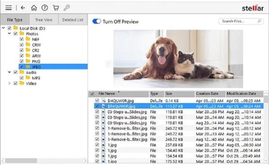Toggle the select-all checkbox in file list header

(x=92, y=94)
